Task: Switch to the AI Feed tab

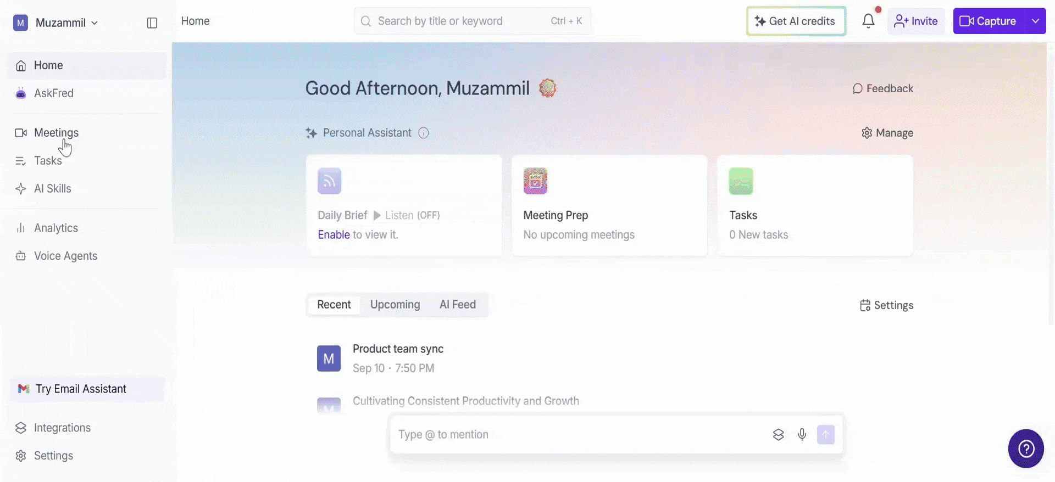Action: point(458,305)
